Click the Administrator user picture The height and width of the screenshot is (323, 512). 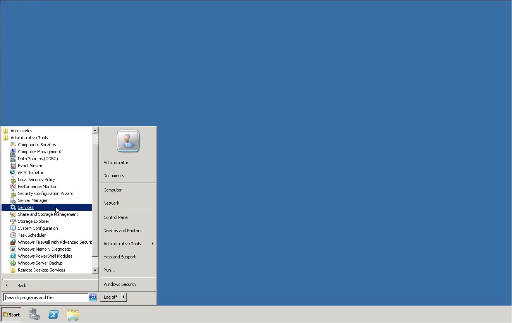point(128,141)
